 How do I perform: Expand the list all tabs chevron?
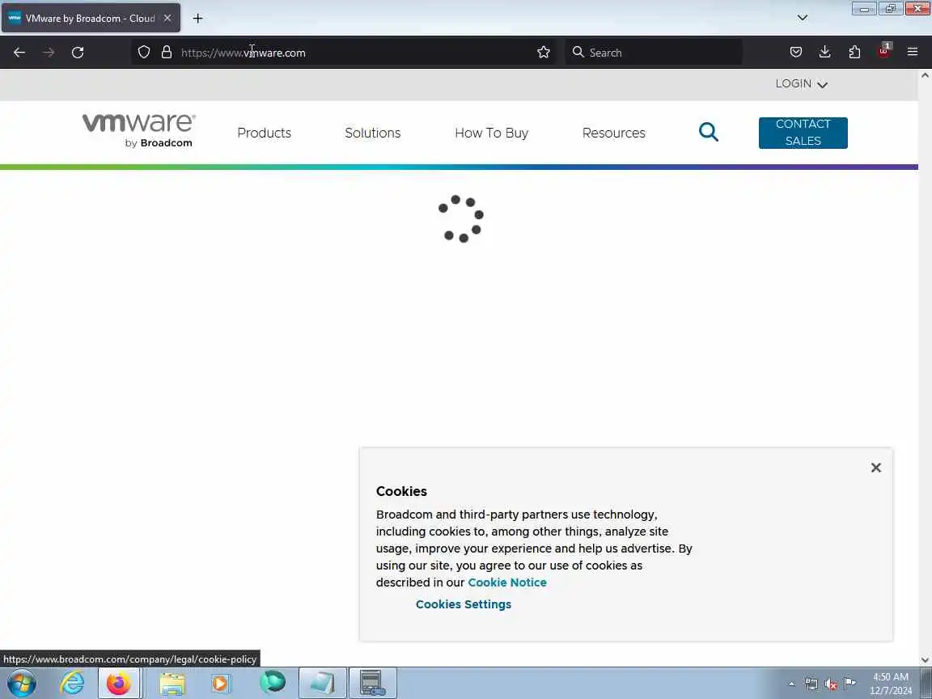[x=803, y=18]
